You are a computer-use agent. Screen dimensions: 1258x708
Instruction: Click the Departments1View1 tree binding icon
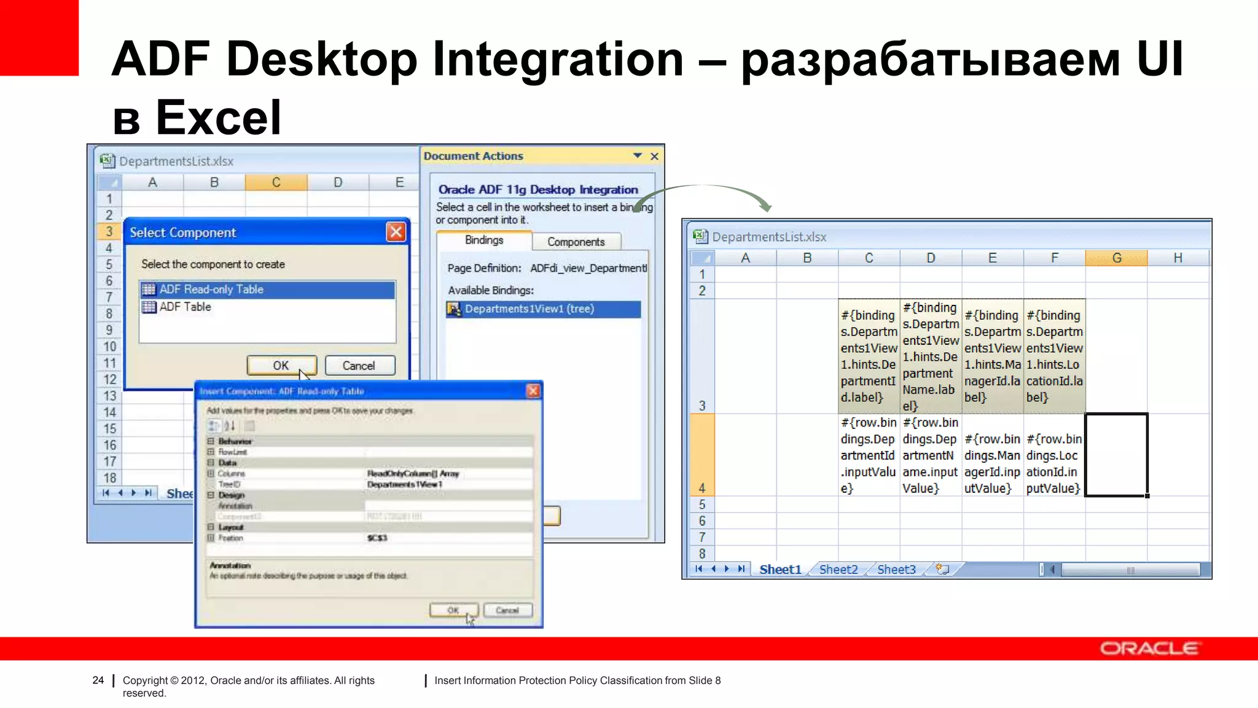point(454,309)
